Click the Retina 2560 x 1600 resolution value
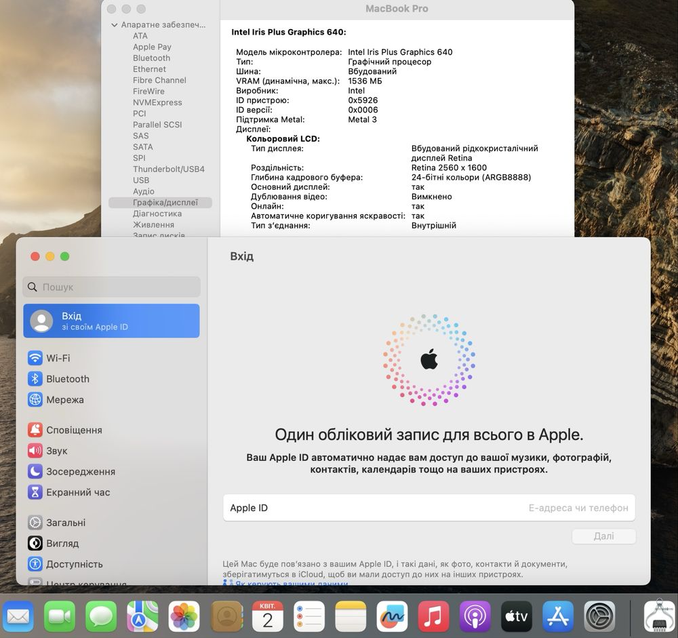 449,167
